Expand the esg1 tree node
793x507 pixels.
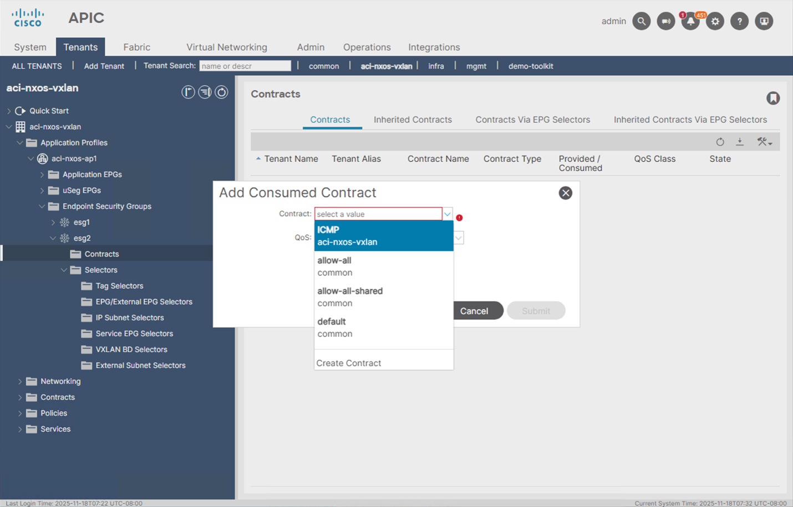[53, 222]
